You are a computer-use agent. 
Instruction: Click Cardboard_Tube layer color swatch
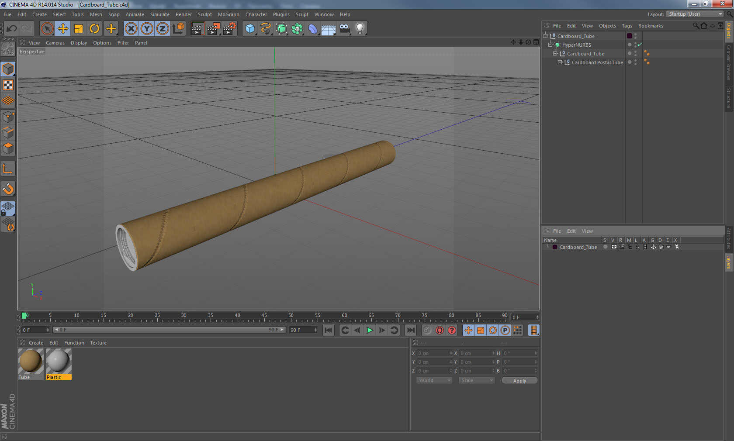coord(555,247)
